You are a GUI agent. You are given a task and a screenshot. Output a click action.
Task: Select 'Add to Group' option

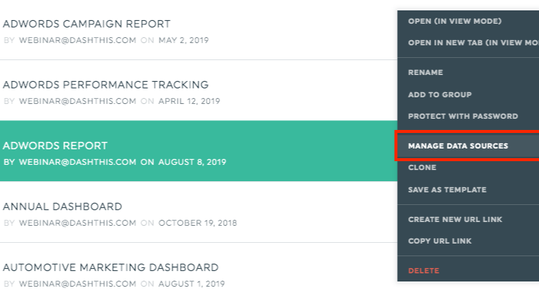[x=439, y=94]
